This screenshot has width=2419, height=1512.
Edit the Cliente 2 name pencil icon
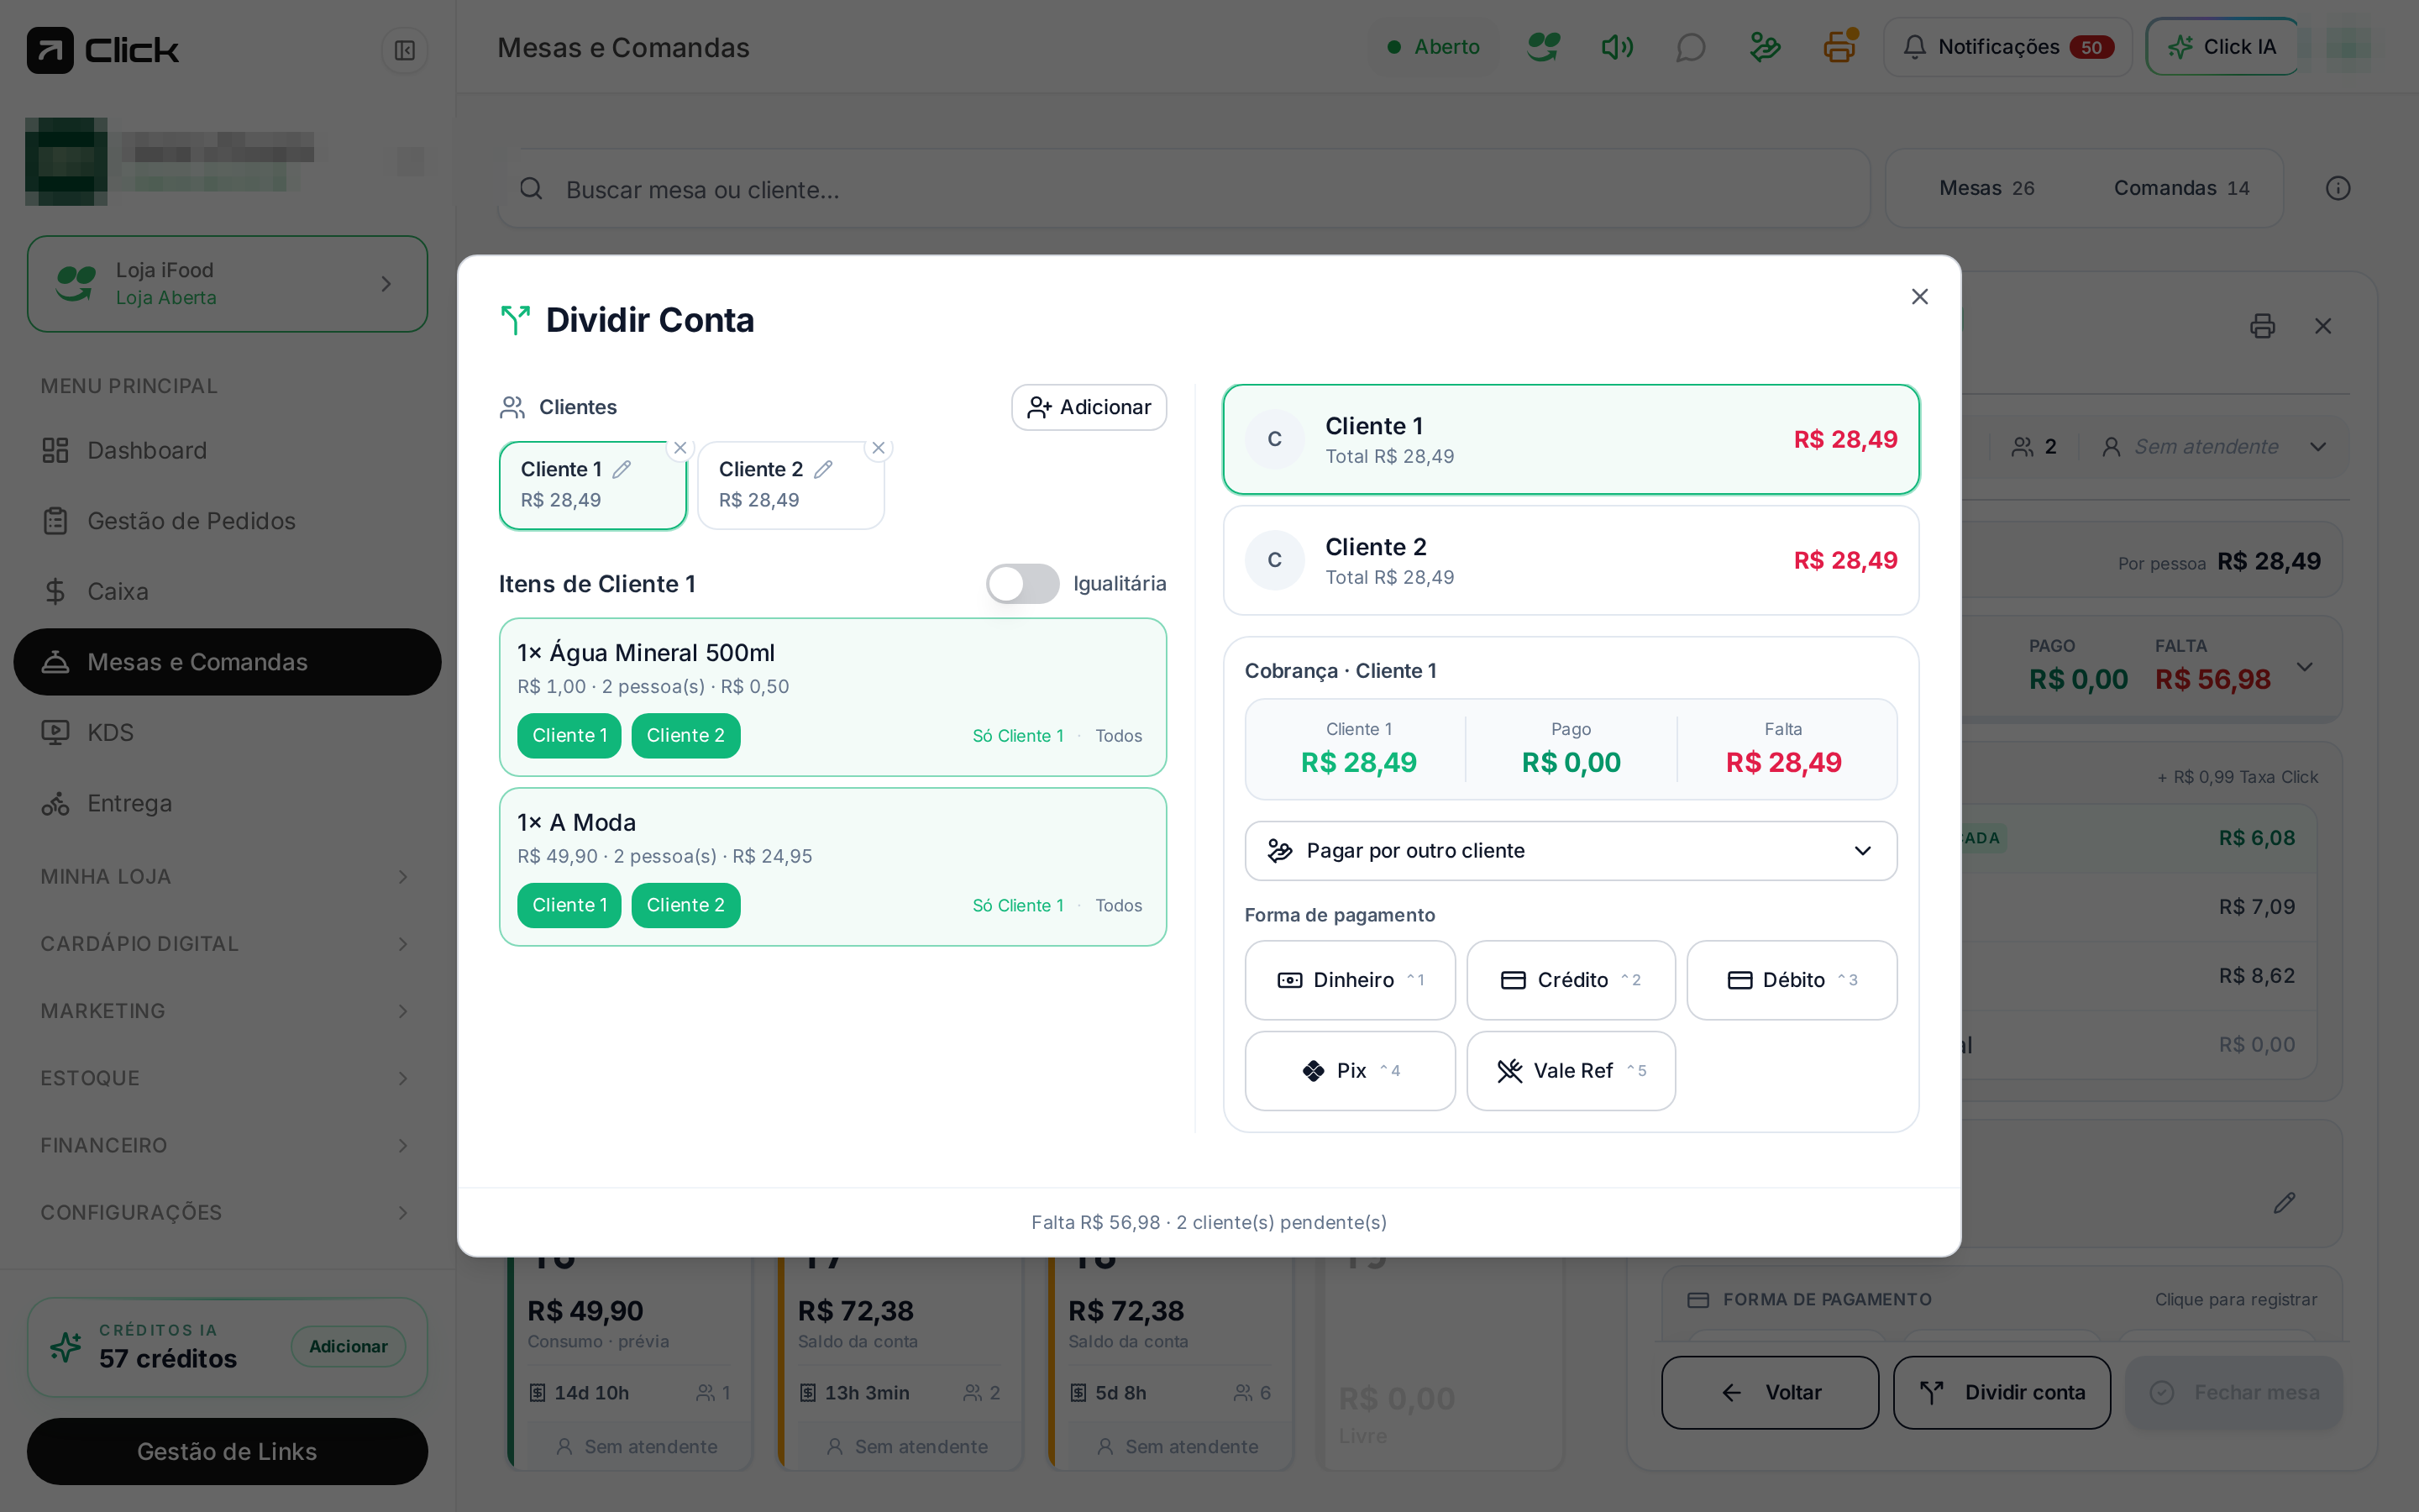(824, 469)
